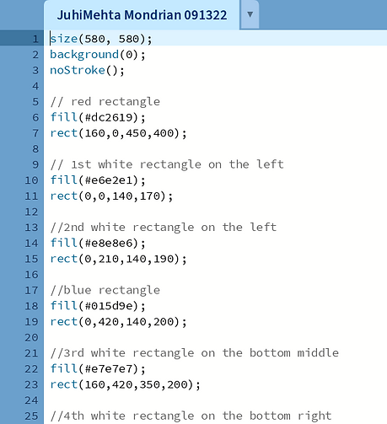Click the '2nd white rectangle on the left' comment
The image size is (387, 424).
164,228
